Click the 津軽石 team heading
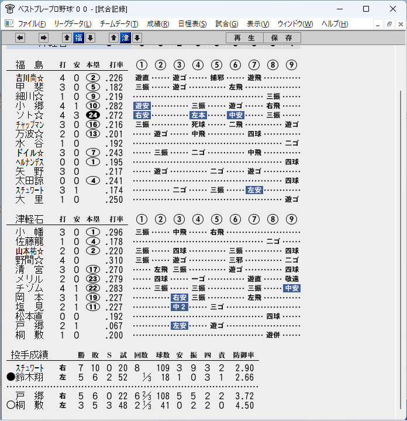Screen dimensions: 407x421 29,219
